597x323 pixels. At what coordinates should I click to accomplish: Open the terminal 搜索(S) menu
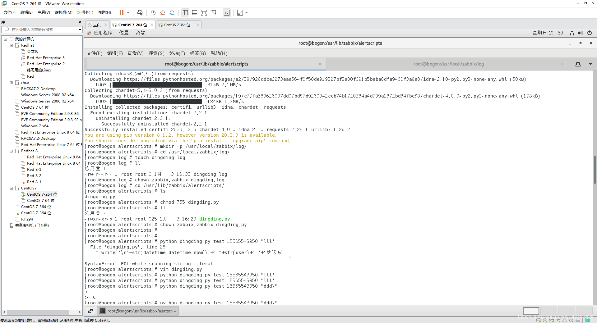pos(156,53)
